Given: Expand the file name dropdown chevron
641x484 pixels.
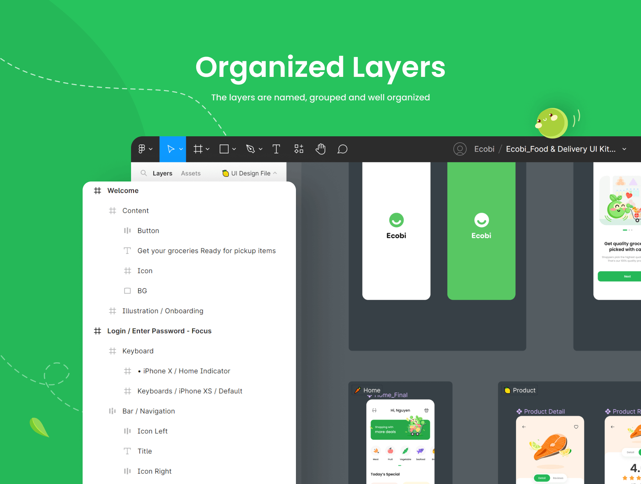Looking at the screenshot, I should 624,149.
